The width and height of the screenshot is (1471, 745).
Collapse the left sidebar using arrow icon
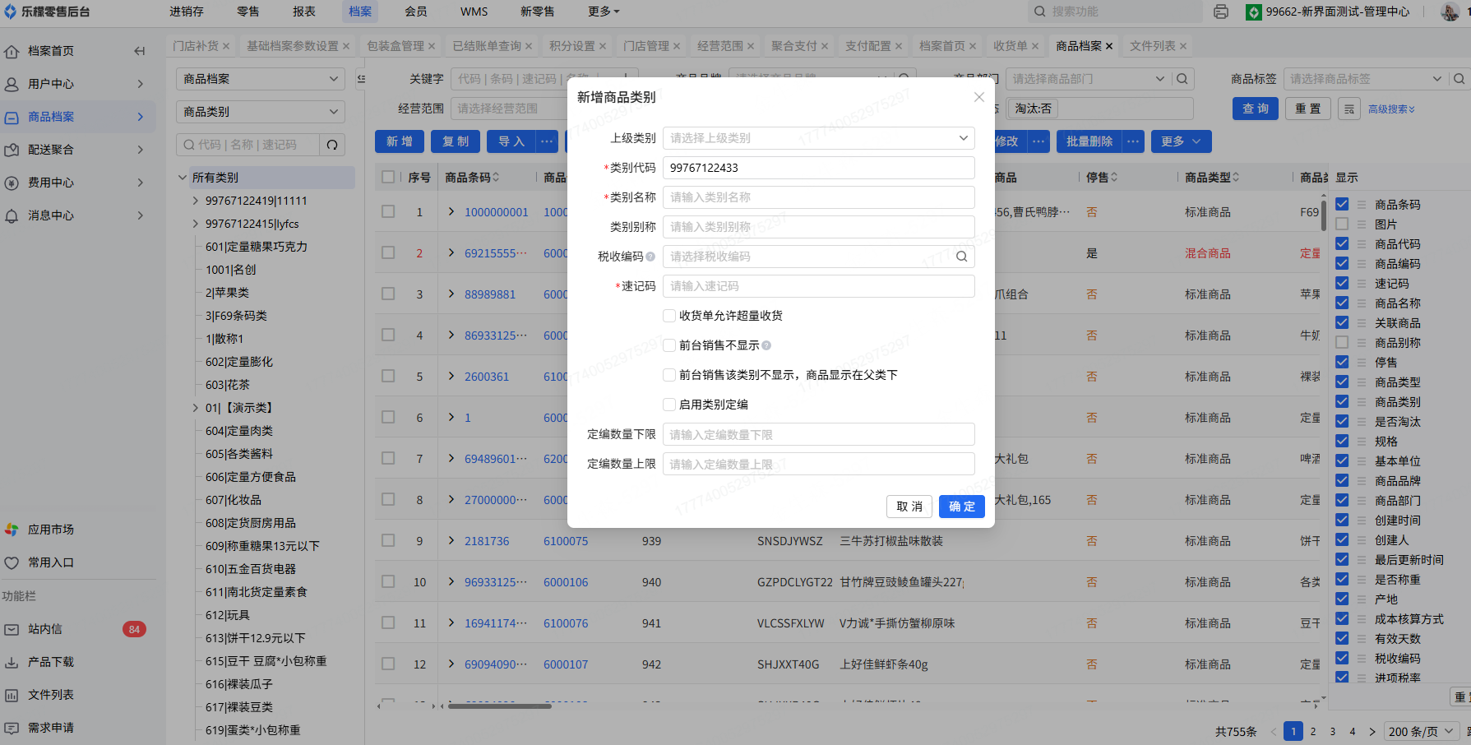(139, 51)
